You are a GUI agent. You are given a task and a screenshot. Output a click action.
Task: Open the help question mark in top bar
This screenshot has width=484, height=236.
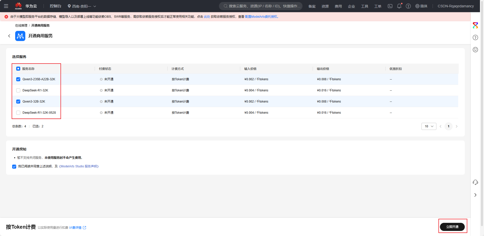(x=408, y=6)
